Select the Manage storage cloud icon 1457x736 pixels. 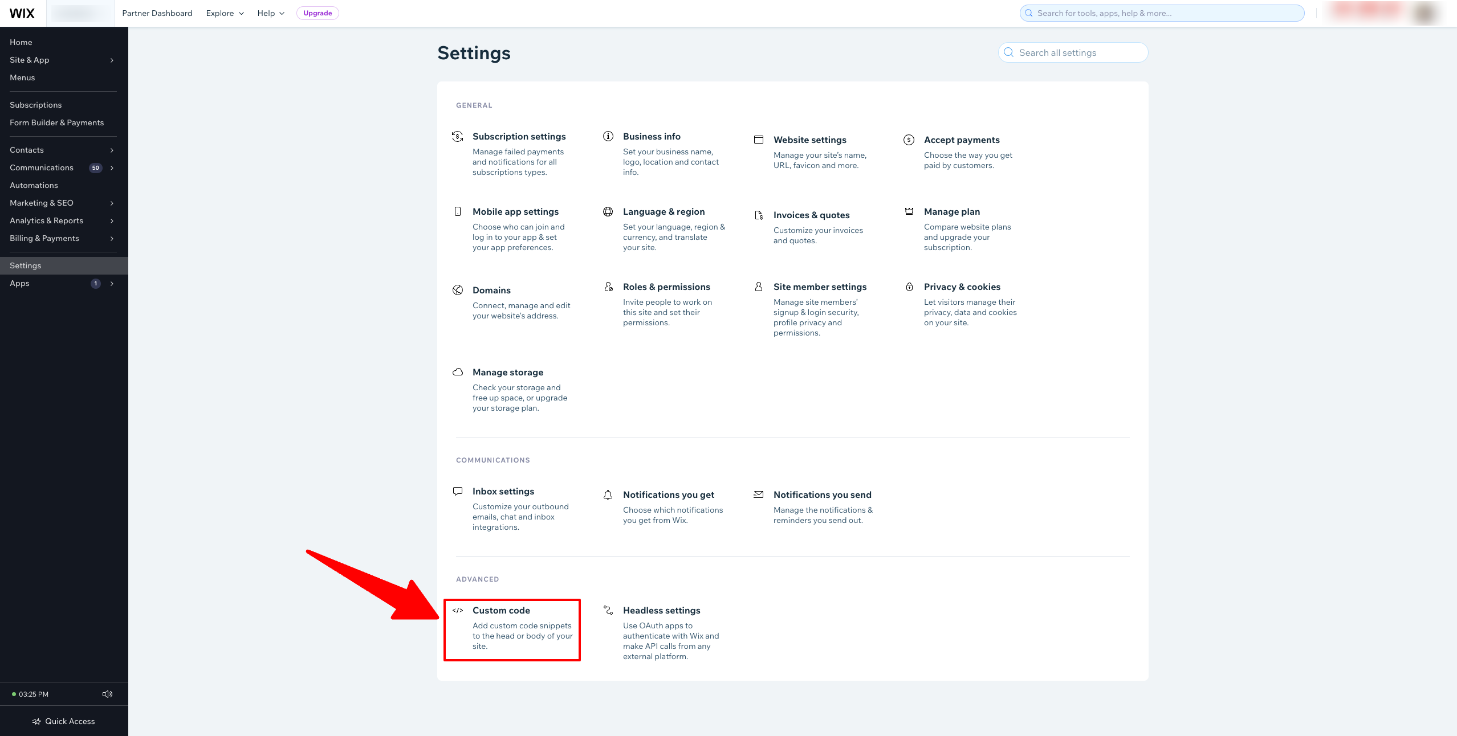coord(458,371)
